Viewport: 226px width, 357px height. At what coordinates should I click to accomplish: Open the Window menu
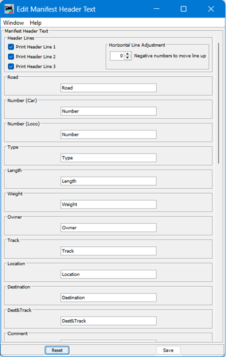pyautogui.click(x=14, y=23)
